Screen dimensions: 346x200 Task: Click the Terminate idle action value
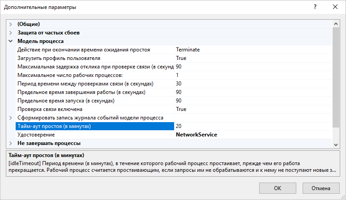click(188, 50)
